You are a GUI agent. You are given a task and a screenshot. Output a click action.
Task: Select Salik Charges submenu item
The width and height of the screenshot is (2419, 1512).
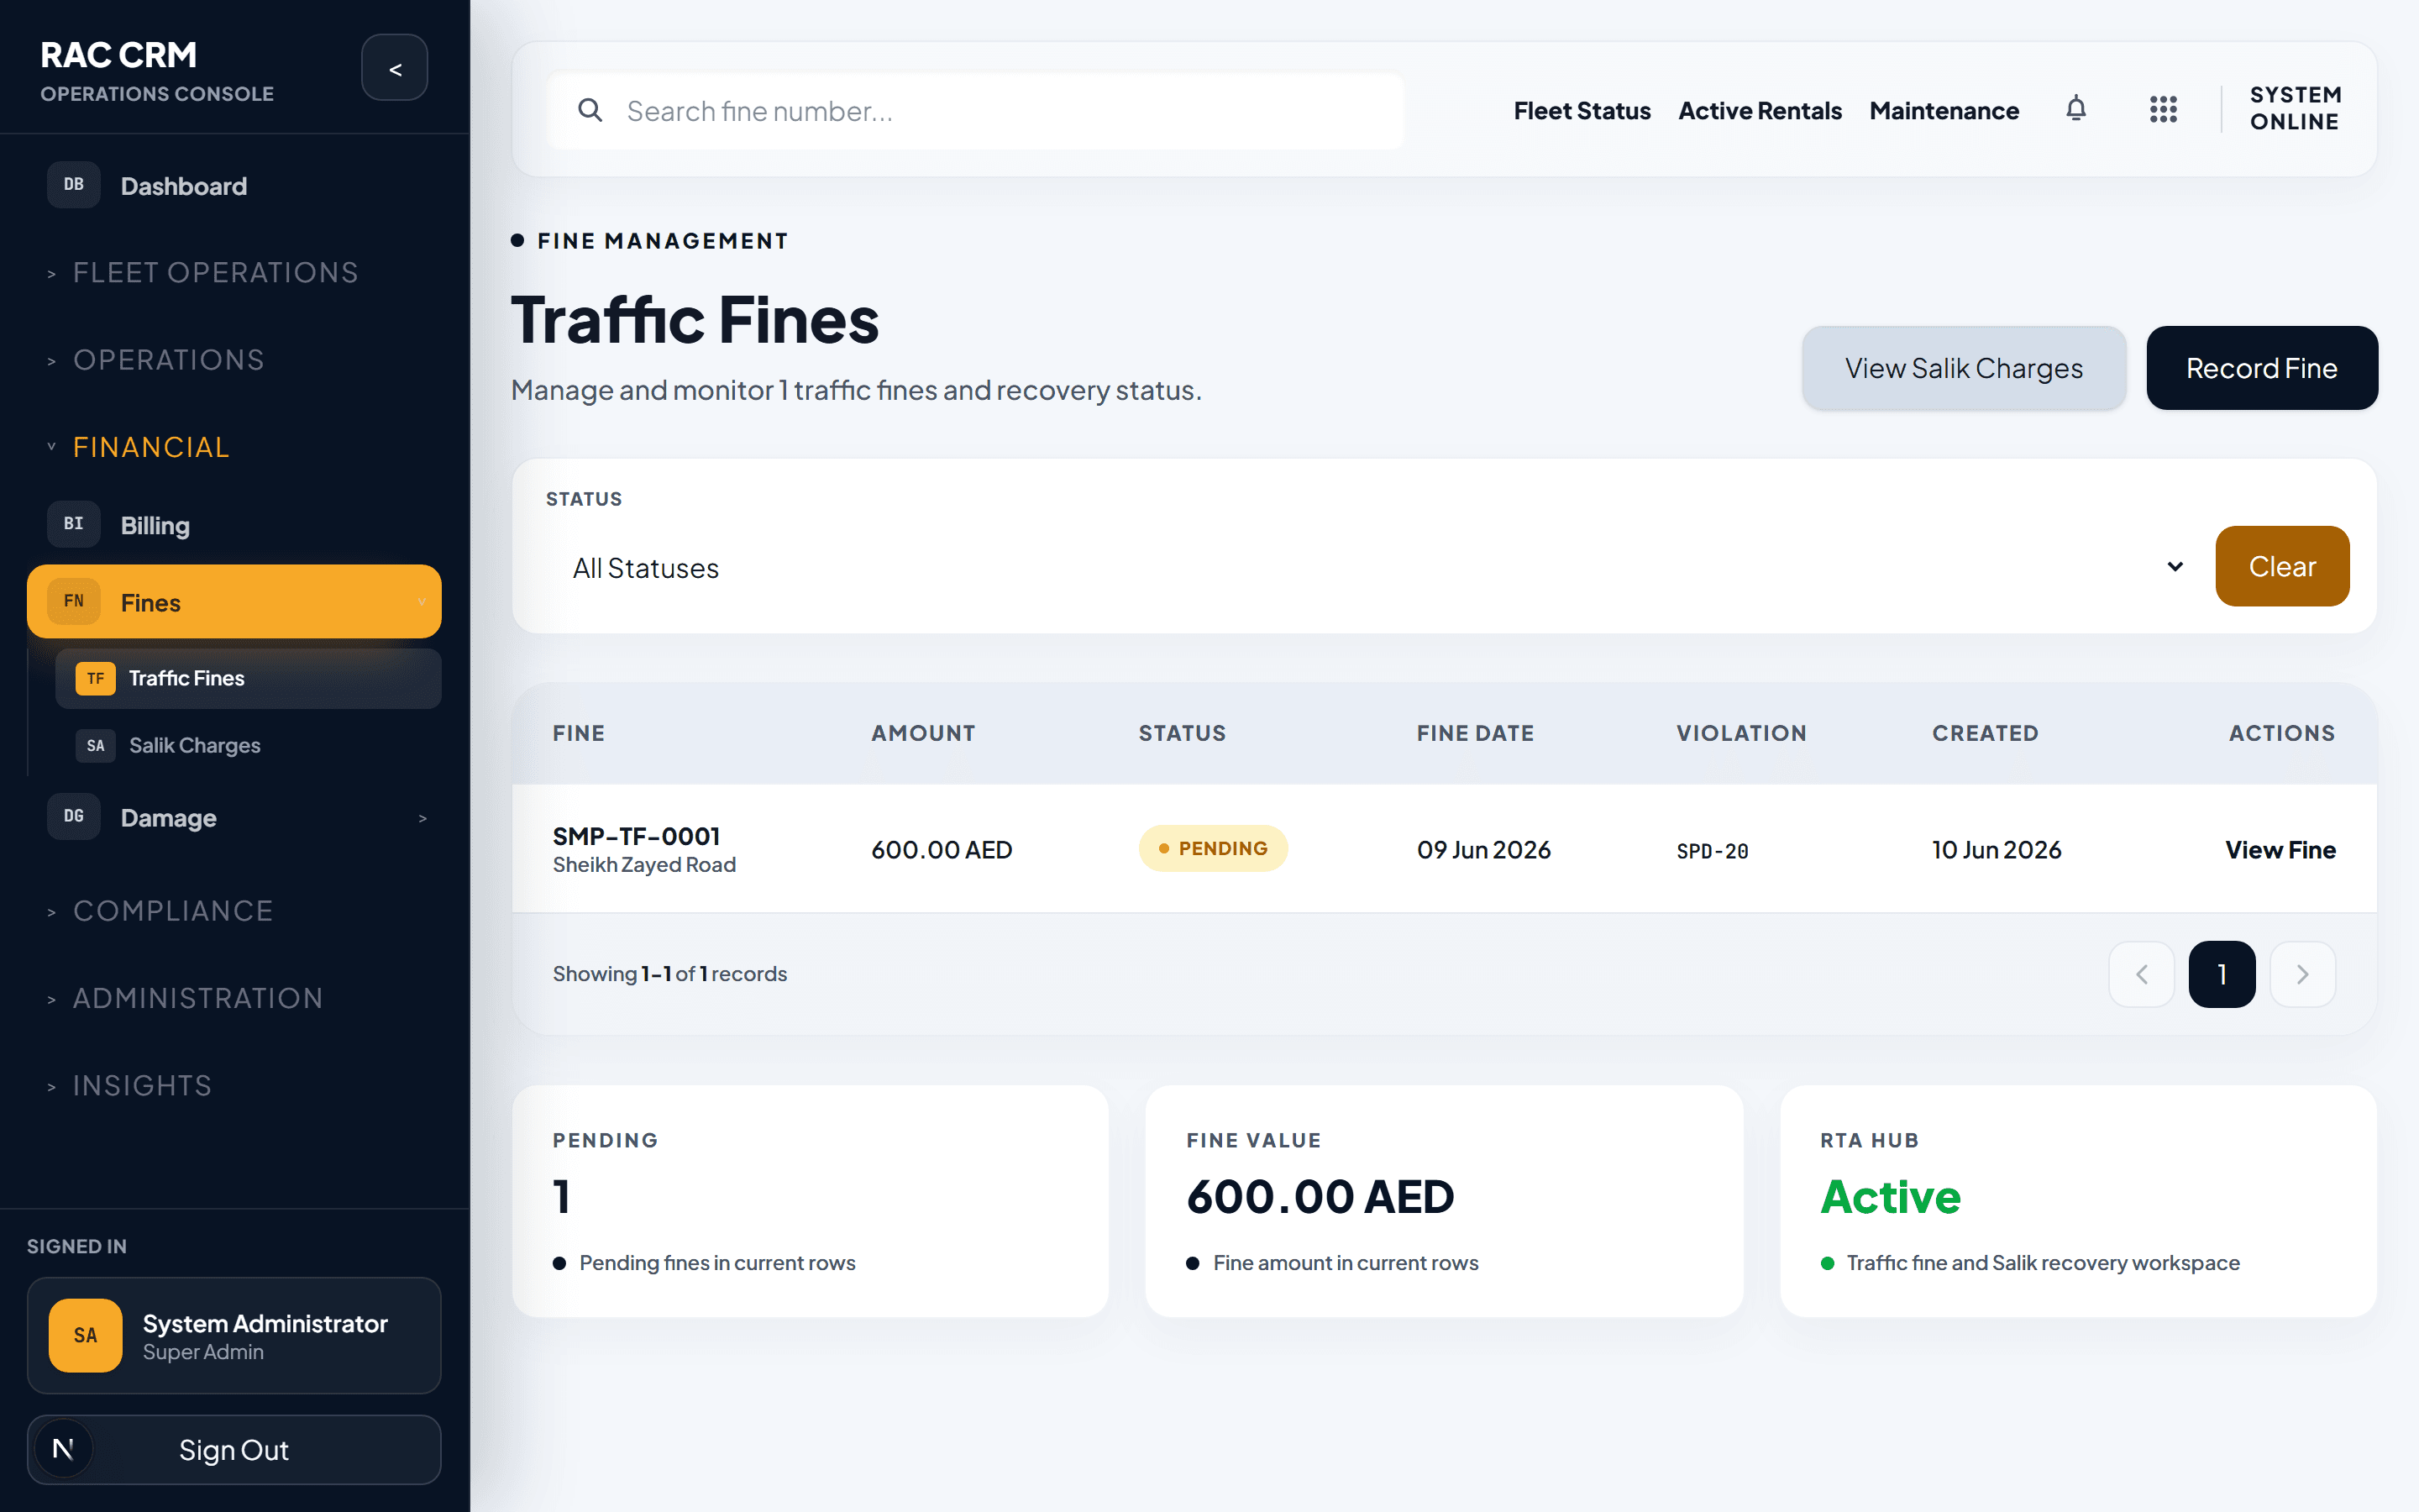click(x=248, y=745)
